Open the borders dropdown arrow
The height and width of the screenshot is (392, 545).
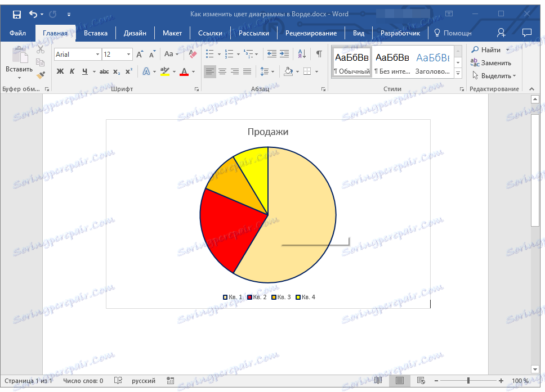pos(316,72)
